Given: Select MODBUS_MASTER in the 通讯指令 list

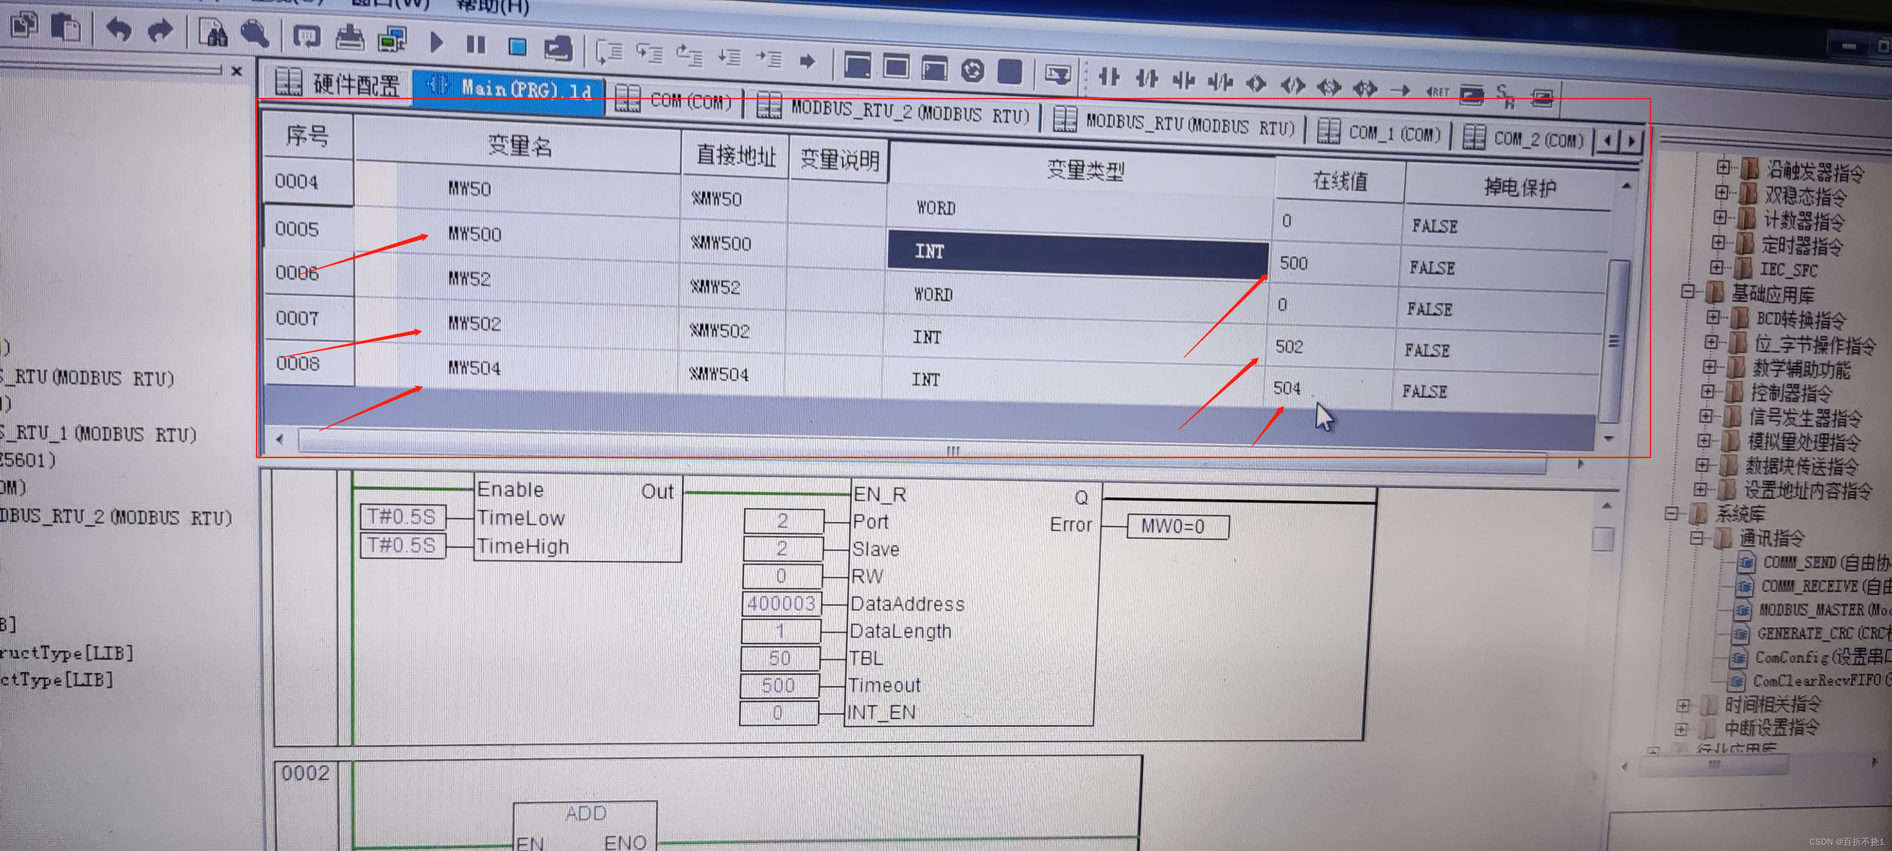Looking at the screenshot, I should click(1811, 609).
